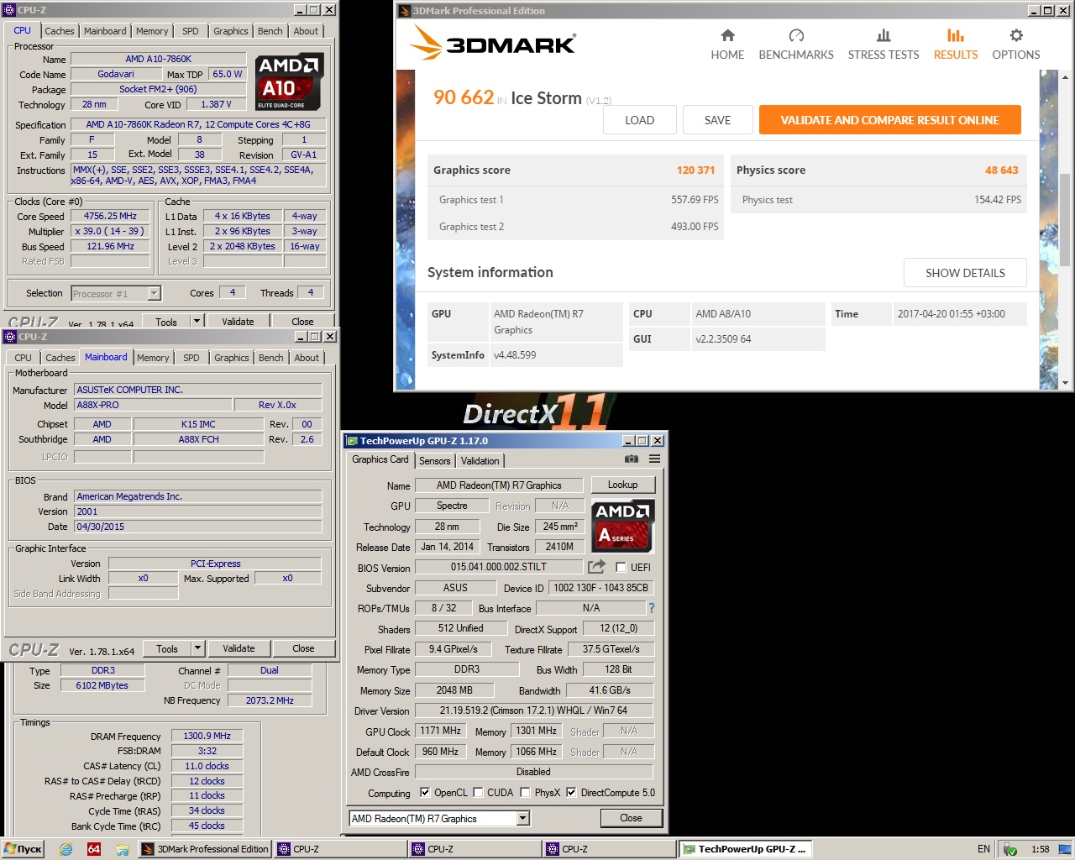Toggle the OpenCL checkbox
The width and height of the screenshot is (1075, 860).
425,792
